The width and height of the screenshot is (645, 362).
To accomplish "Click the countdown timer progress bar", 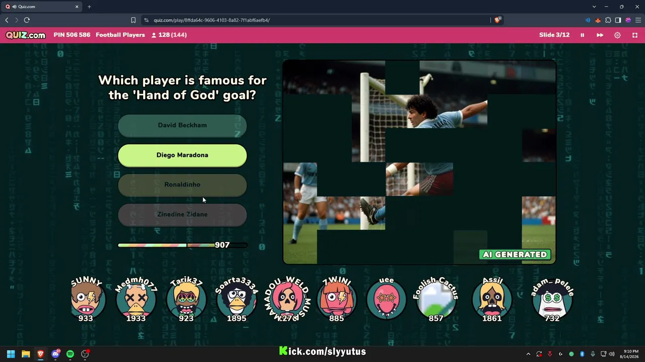I will (182, 245).
